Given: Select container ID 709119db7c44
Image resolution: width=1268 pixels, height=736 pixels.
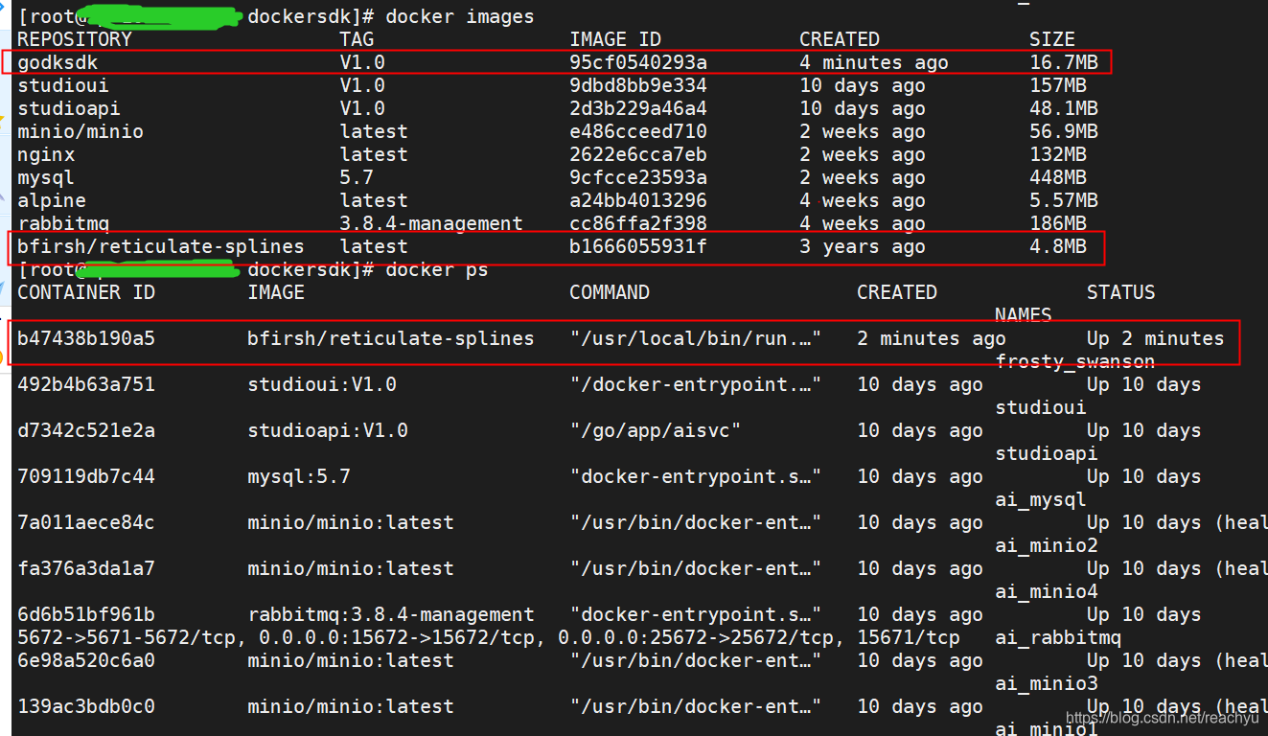Looking at the screenshot, I should (86, 476).
